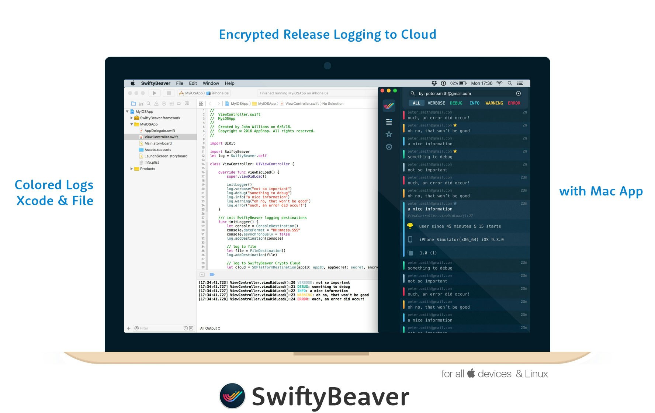Click the plus icon at navigator bottom
Viewport: 655px width, 413px height.
click(x=129, y=328)
